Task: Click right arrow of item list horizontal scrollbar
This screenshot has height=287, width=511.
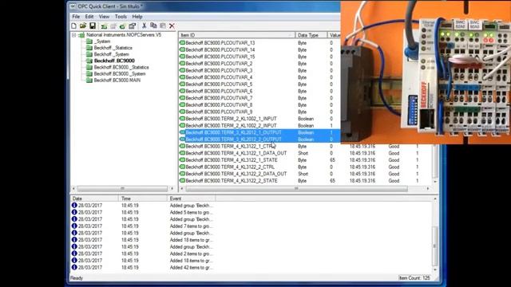Action: [428, 188]
